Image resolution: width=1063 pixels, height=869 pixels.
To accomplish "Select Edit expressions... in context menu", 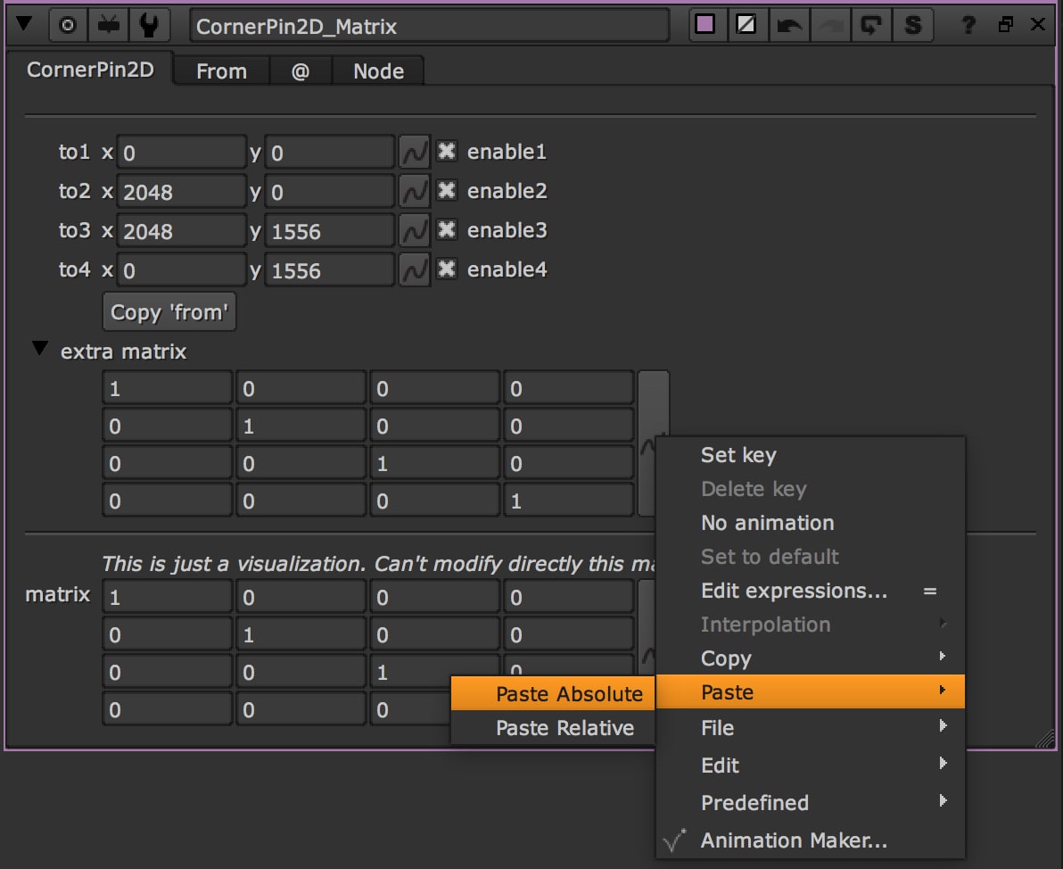I will (x=794, y=591).
